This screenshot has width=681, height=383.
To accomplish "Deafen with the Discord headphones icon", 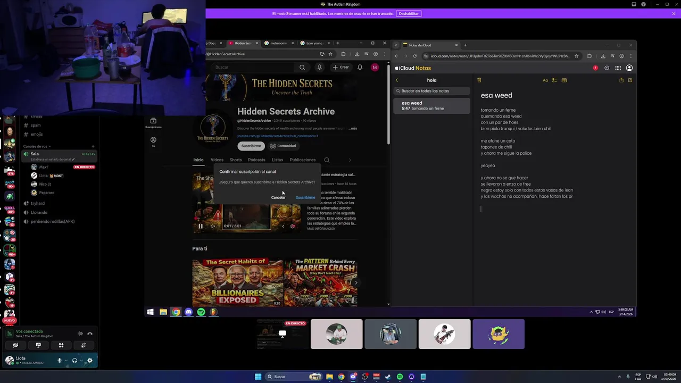I will click(x=74, y=361).
